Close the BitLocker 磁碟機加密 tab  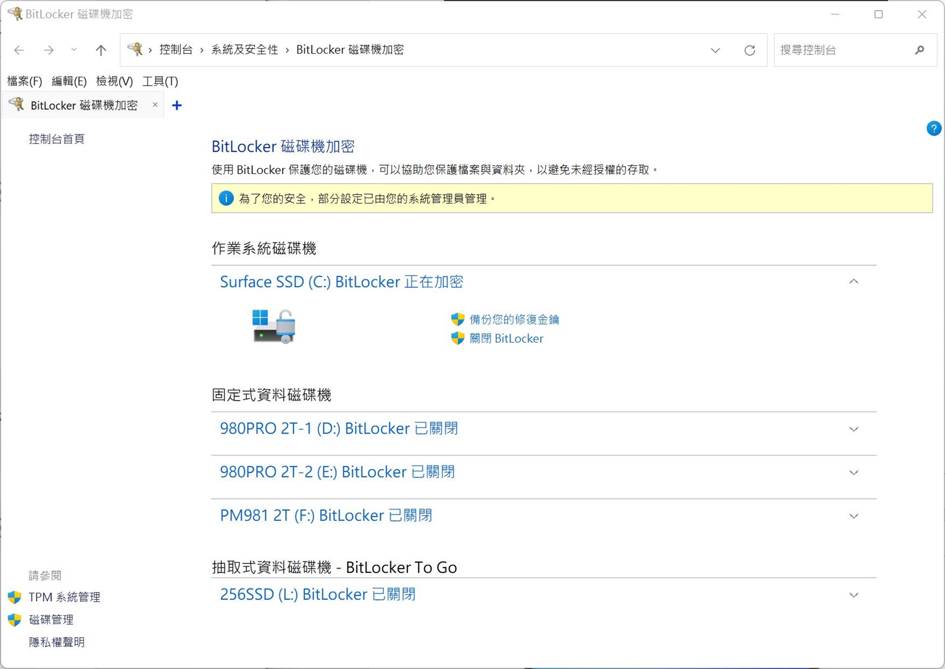tap(155, 105)
